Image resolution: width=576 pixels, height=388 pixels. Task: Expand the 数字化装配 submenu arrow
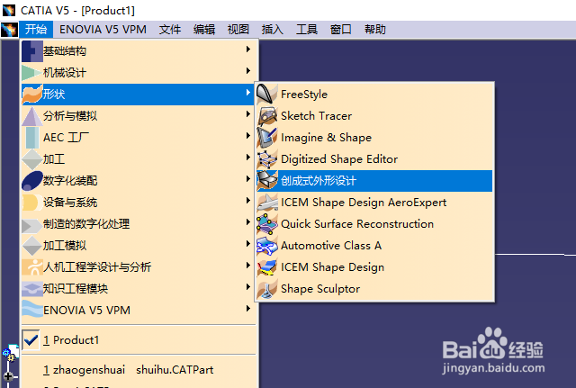coord(248,179)
